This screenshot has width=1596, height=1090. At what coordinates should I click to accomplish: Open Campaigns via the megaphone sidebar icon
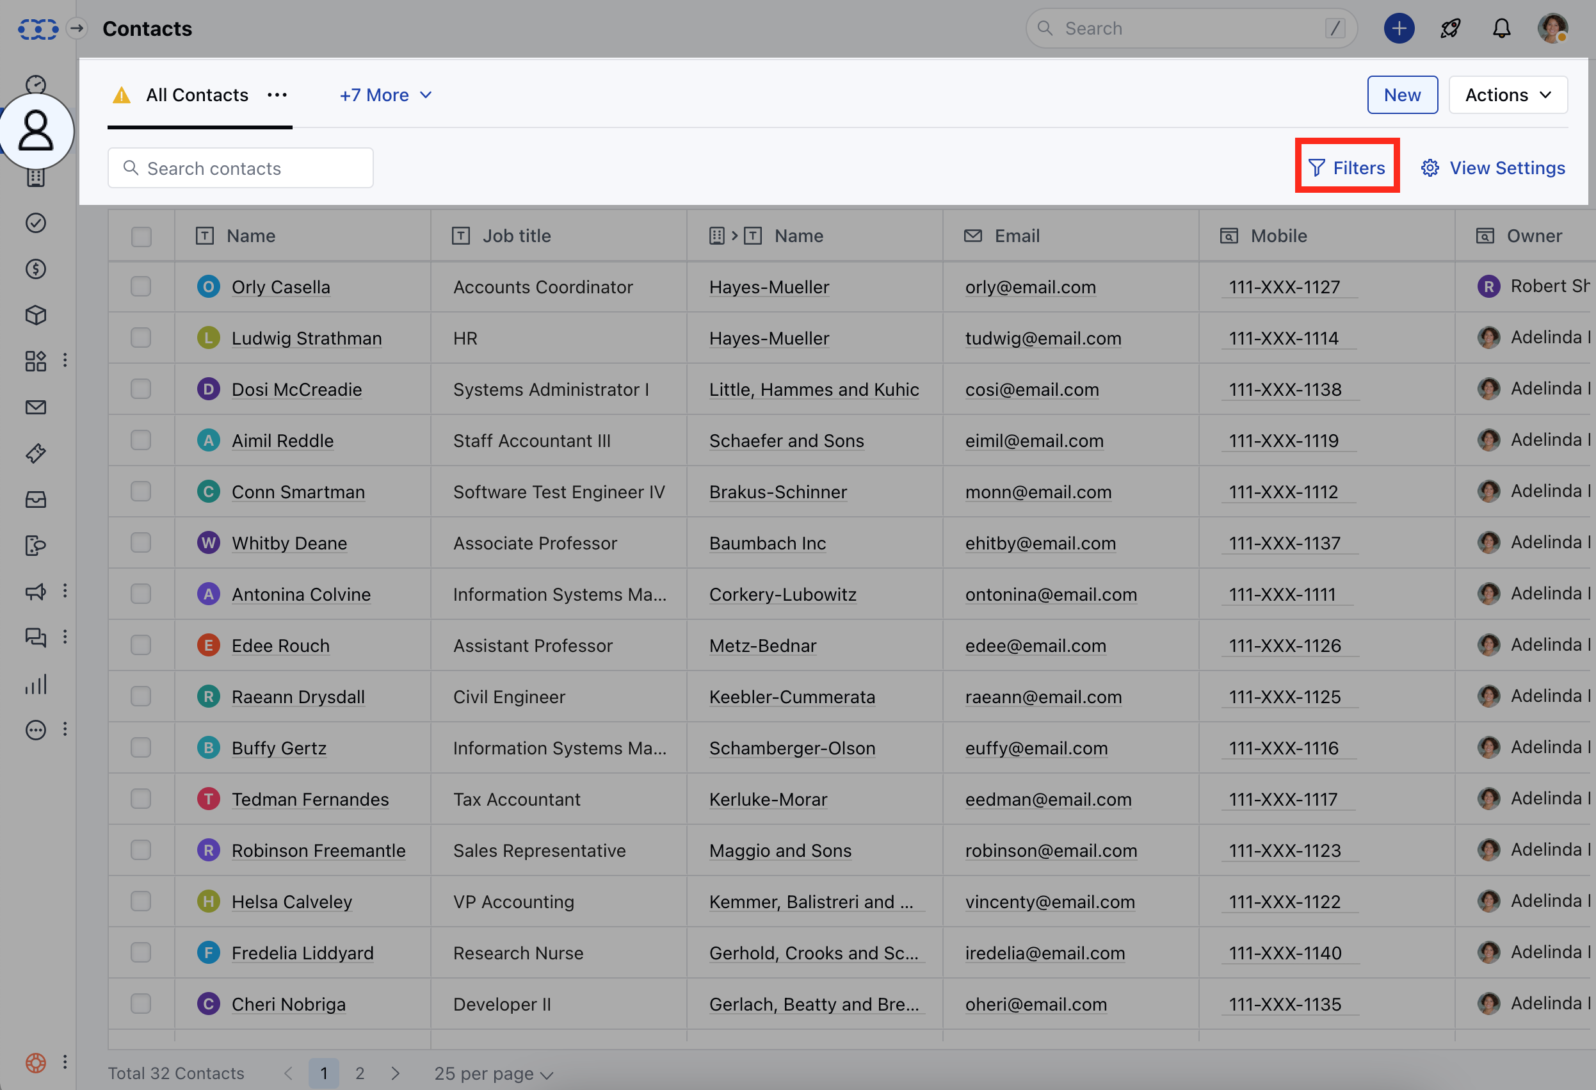pos(36,591)
